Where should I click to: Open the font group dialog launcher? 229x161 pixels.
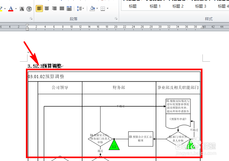click(x=31, y=19)
